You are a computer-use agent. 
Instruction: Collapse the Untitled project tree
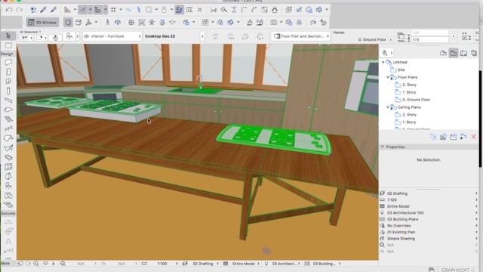tap(383, 62)
